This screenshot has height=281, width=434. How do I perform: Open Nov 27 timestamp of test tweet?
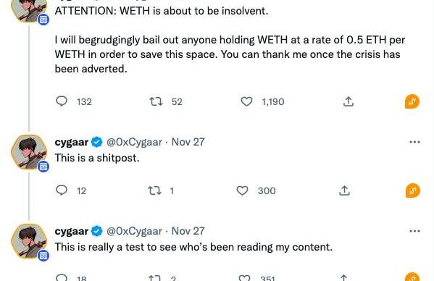[x=188, y=231]
